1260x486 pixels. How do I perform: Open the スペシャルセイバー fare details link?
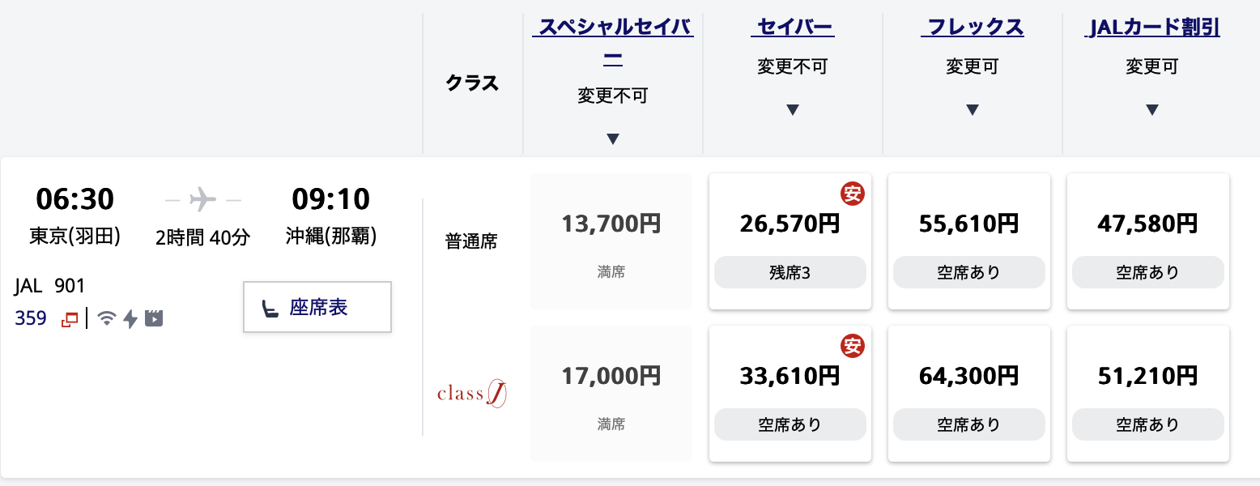click(x=612, y=27)
